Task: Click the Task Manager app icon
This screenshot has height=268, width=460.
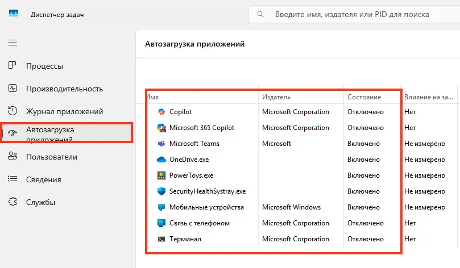Action: (x=14, y=14)
